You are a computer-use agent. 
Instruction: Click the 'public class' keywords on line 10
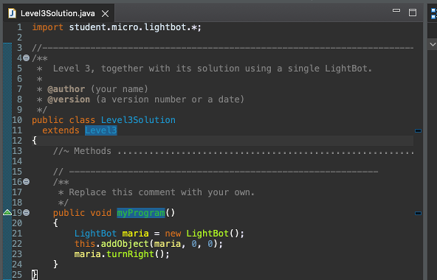pos(63,120)
